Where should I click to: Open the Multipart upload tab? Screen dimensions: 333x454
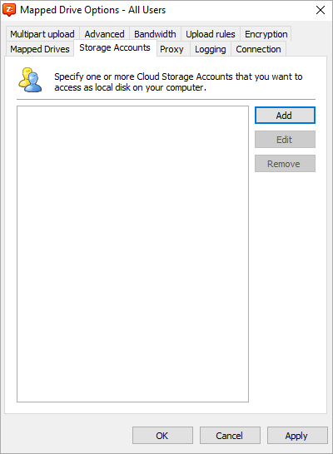click(x=42, y=34)
